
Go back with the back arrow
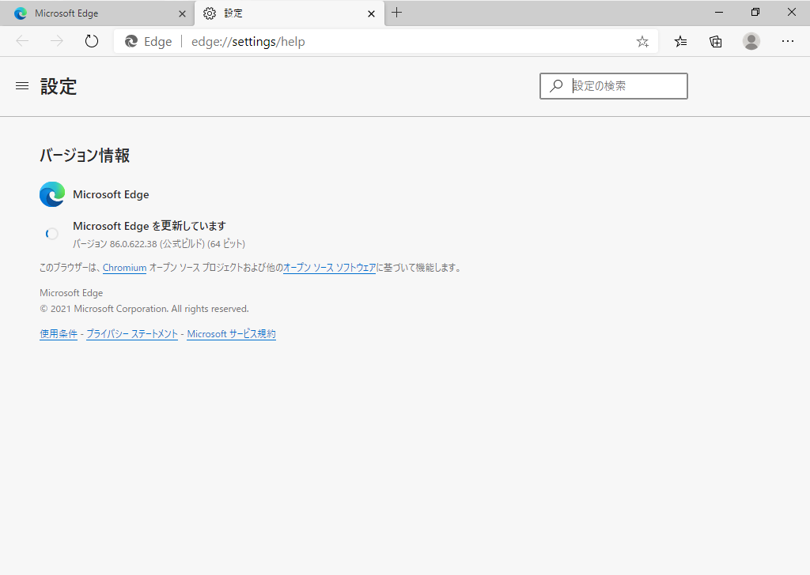point(22,41)
